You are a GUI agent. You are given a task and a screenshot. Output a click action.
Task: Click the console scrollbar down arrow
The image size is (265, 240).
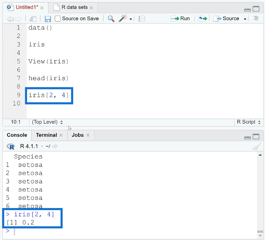[260, 236]
